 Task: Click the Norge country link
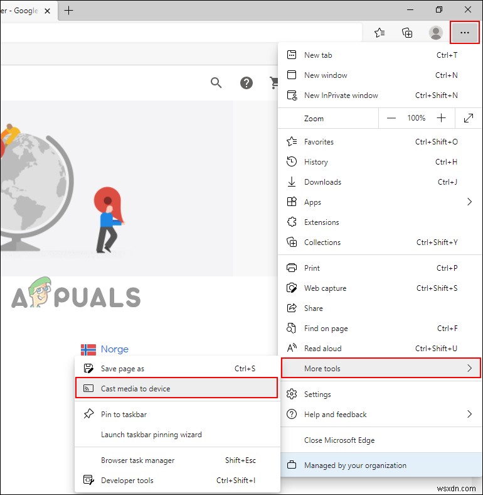click(x=114, y=349)
